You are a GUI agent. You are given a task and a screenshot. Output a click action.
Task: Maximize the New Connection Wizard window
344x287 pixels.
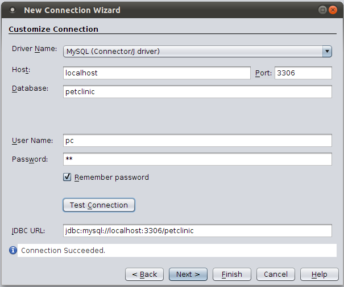click(323, 10)
